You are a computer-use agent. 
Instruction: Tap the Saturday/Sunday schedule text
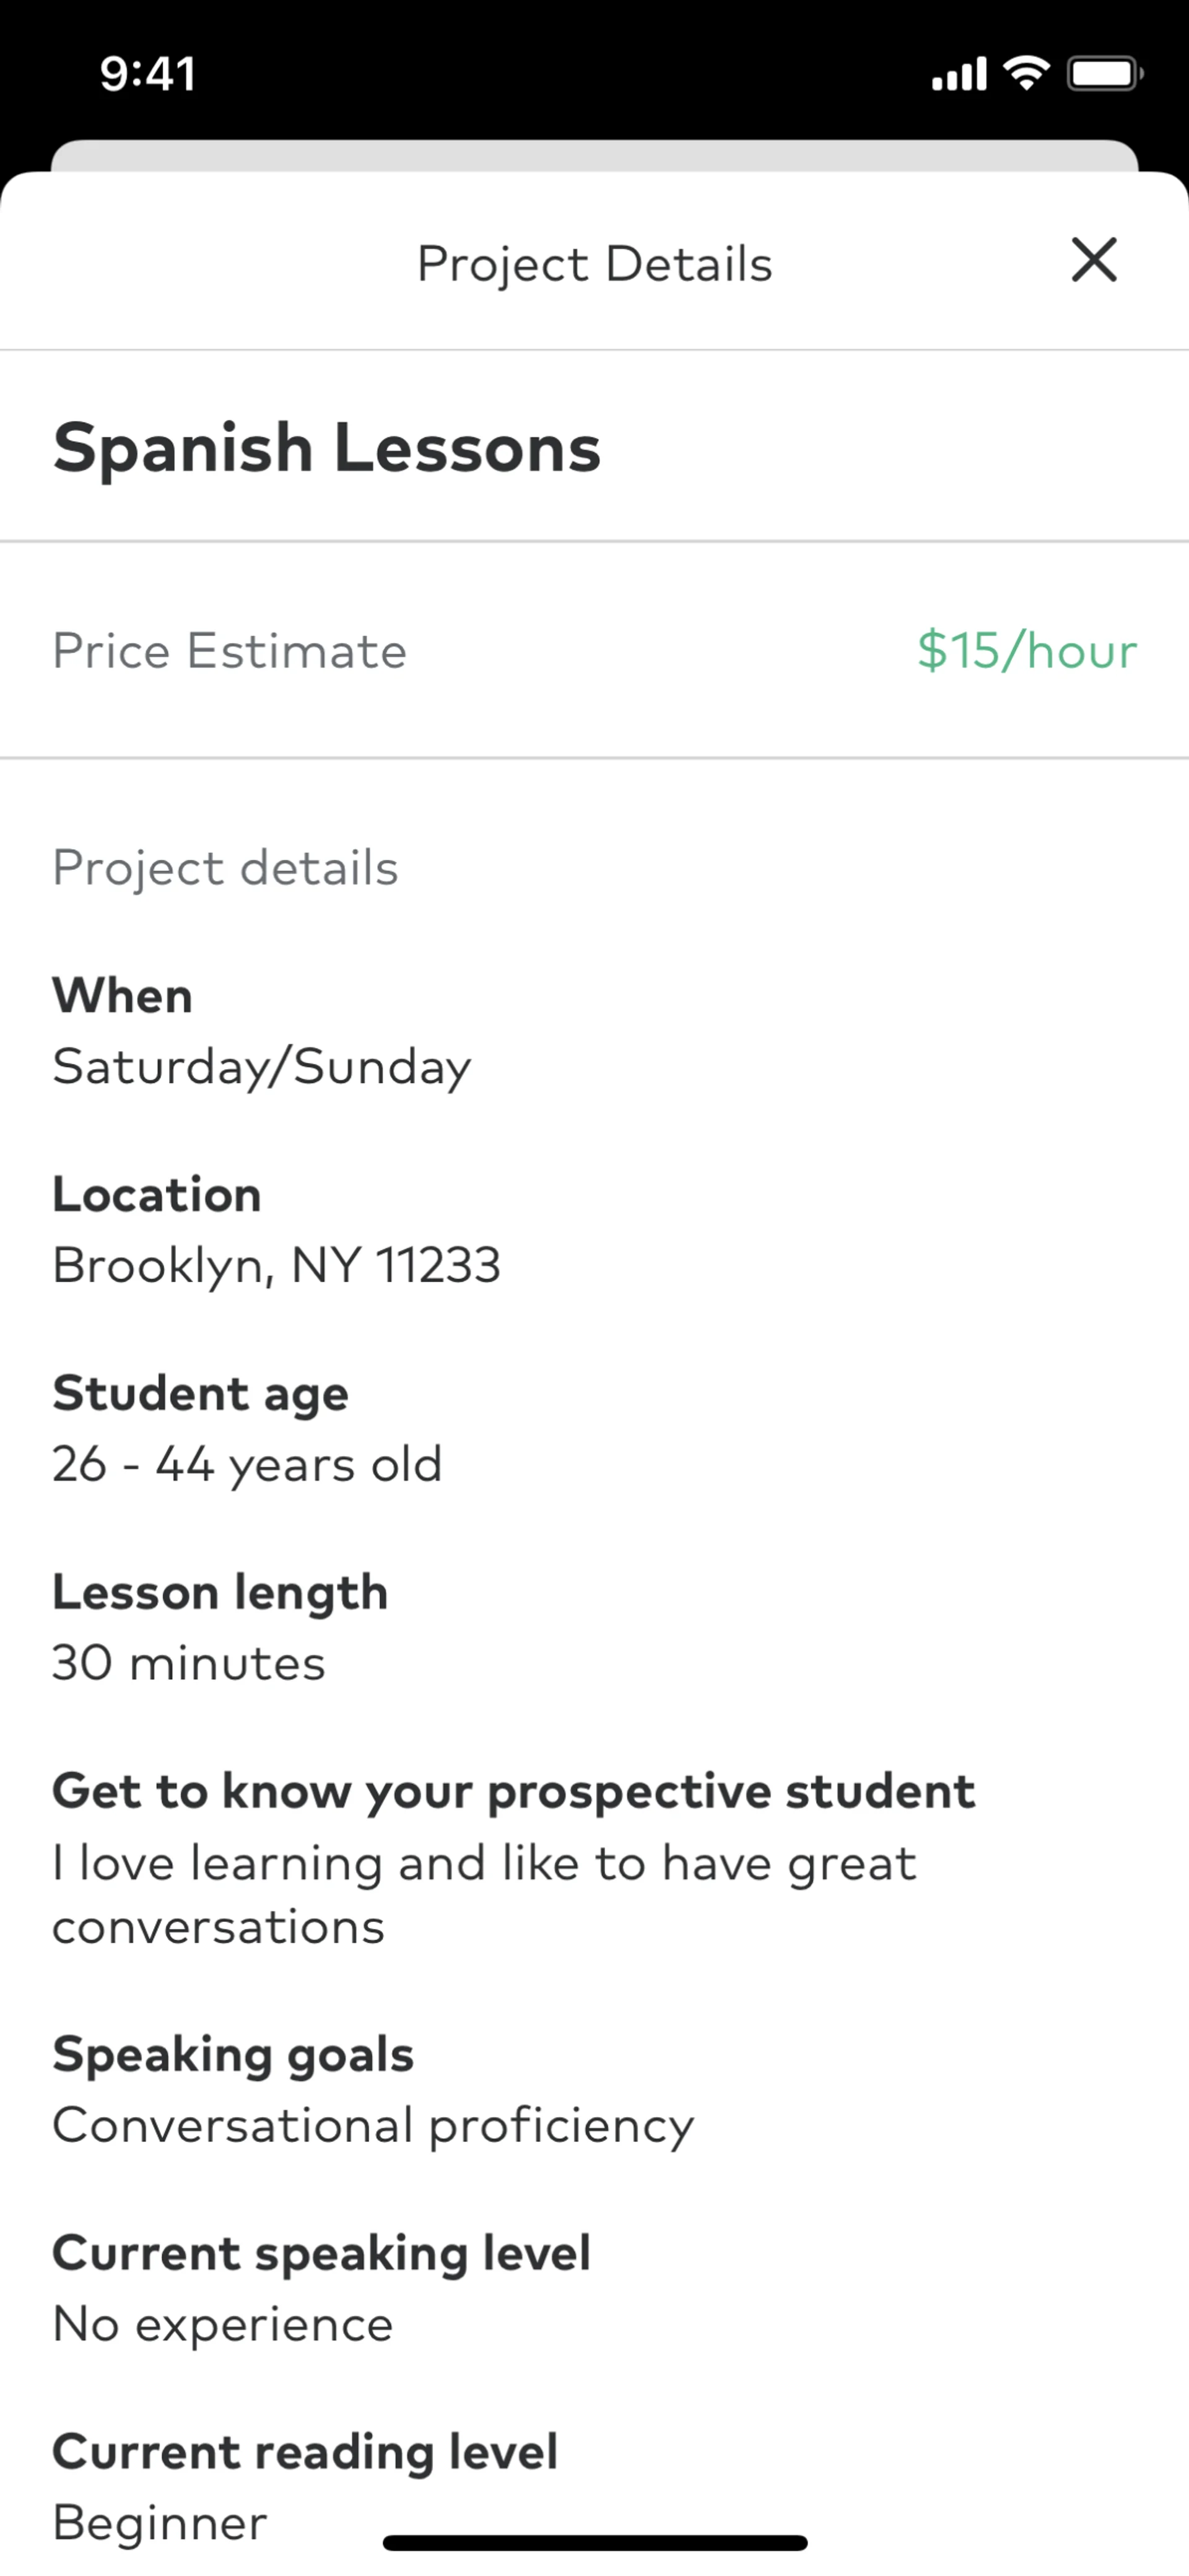(x=262, y=1066)
